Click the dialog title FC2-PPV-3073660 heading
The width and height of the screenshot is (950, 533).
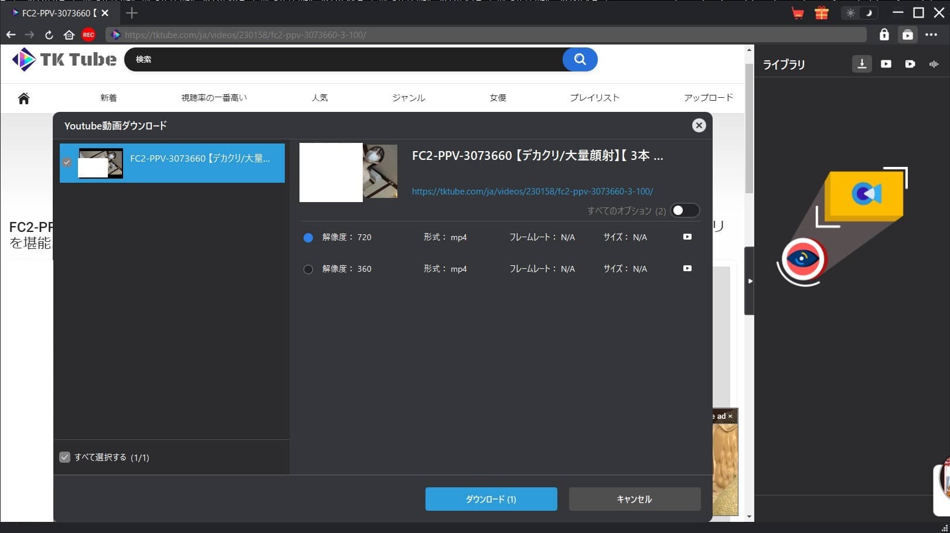(537, 156)
